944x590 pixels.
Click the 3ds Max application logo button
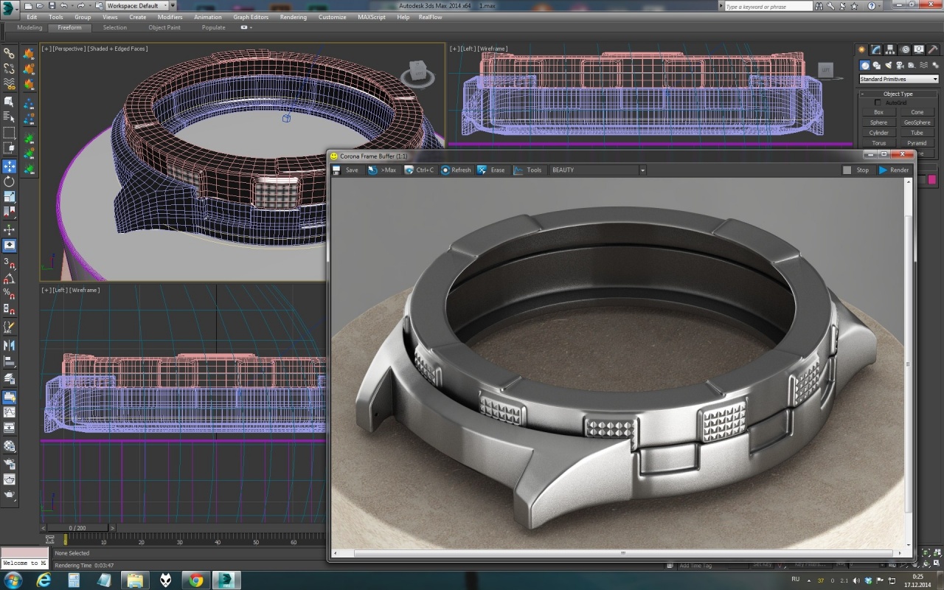[9, 7]
